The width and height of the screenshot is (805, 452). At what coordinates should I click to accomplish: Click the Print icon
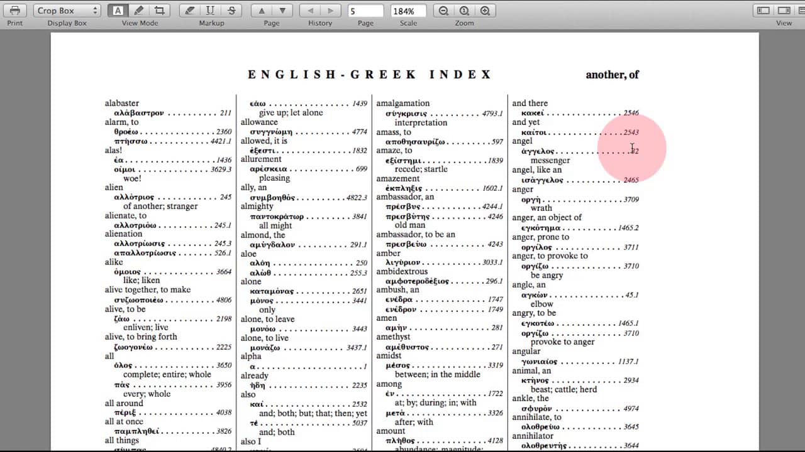(15, 11)
